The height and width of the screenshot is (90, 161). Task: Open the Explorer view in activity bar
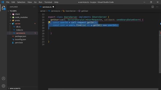point(3,8)
